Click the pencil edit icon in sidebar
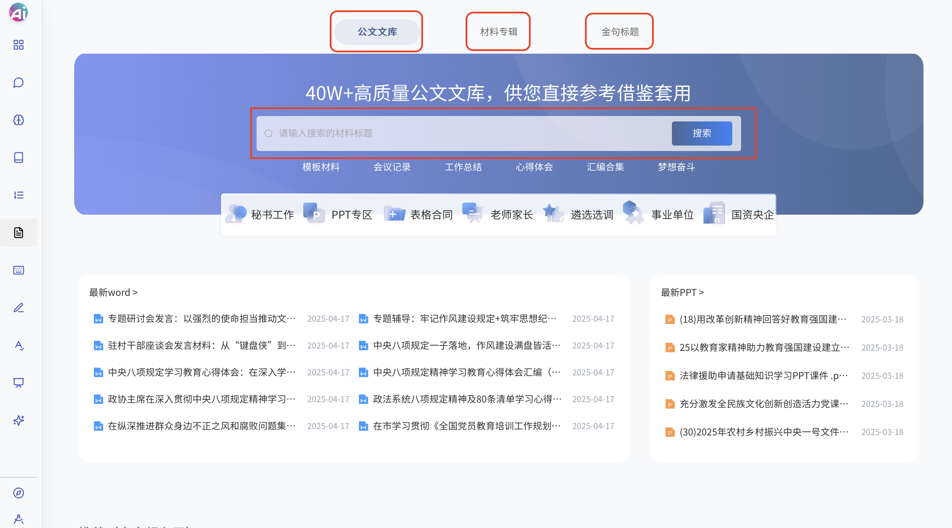Viewport: 952px width, 528px height. coord(18,308)
